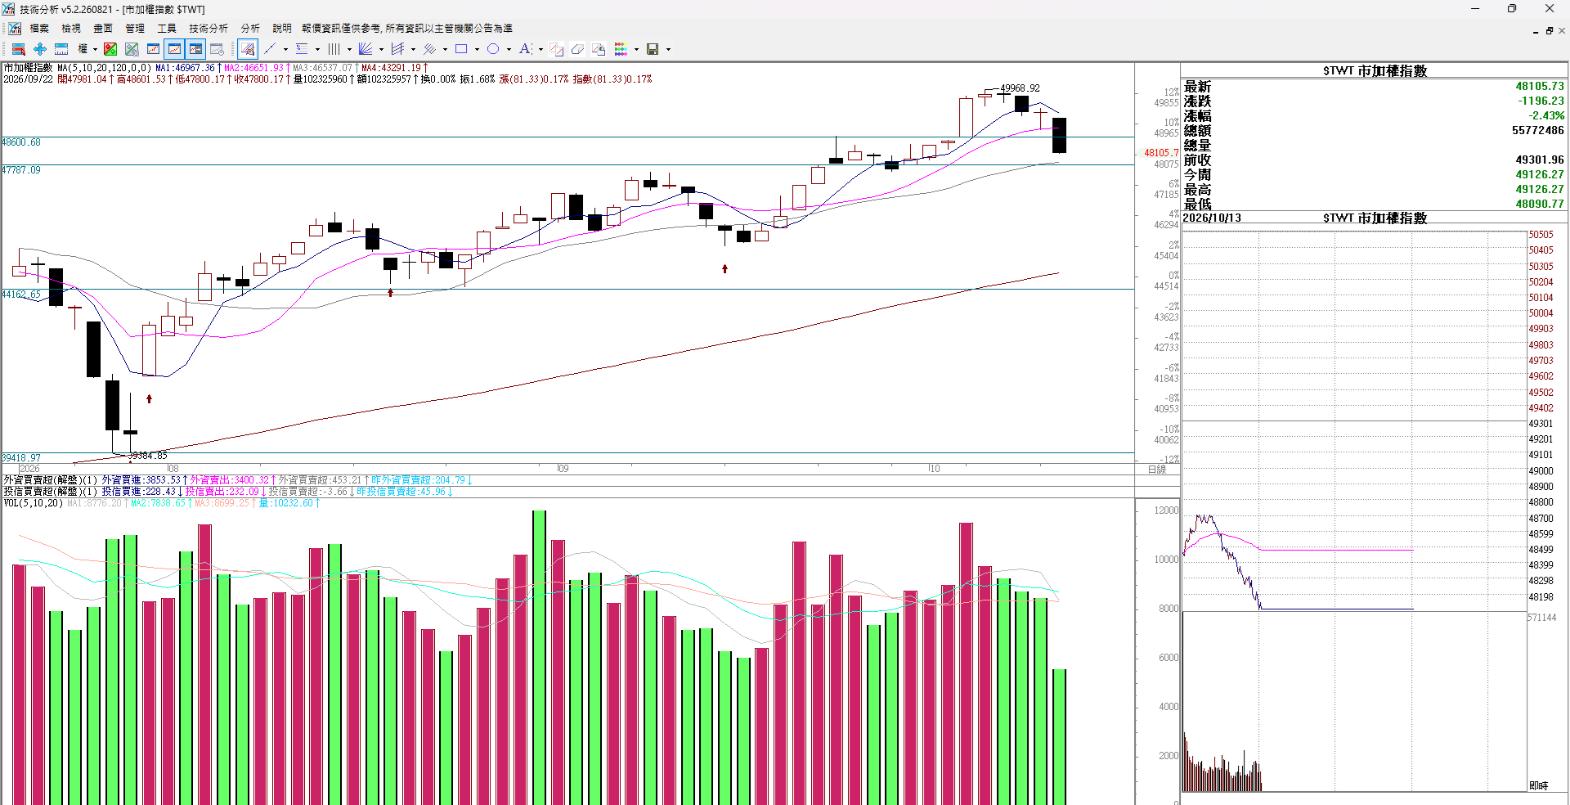Toggle the second highlighted split-panel button
Screen dimensions: 1570x805
click(x=195, y=49)
